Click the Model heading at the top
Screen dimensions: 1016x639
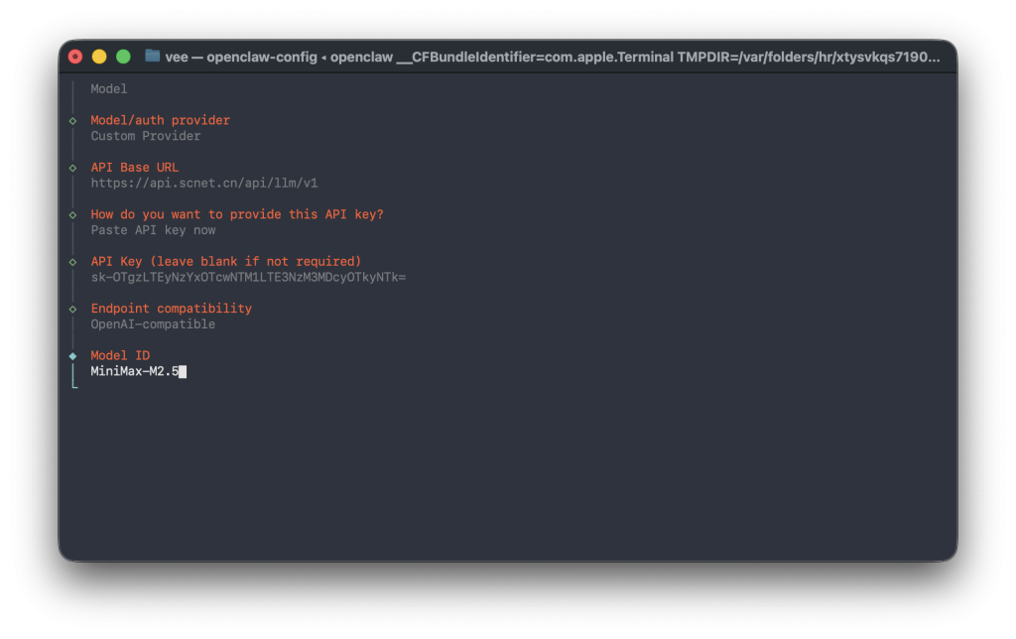coord(109,89)
